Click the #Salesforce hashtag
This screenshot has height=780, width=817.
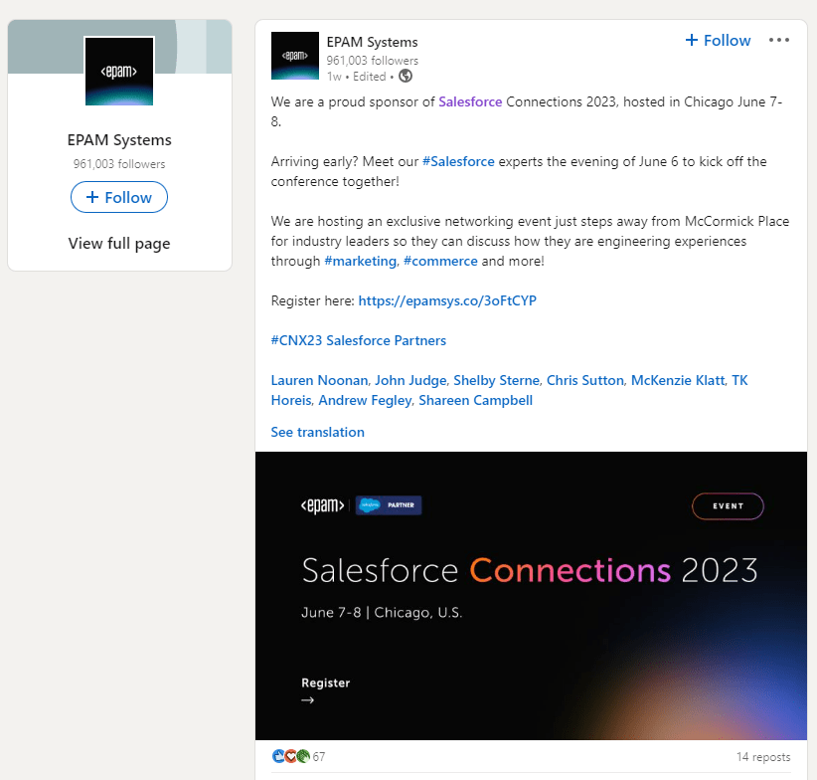coord(458,161)
